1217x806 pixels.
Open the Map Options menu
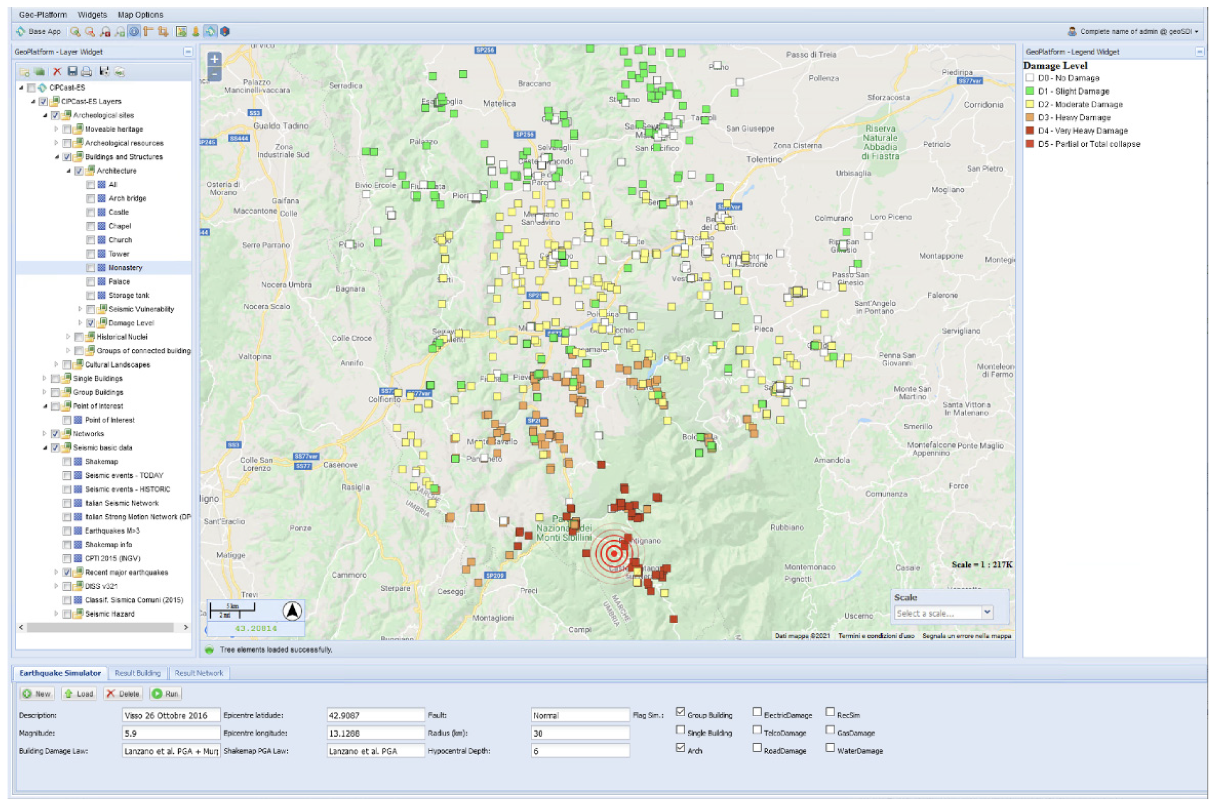(x=140, y=14)
